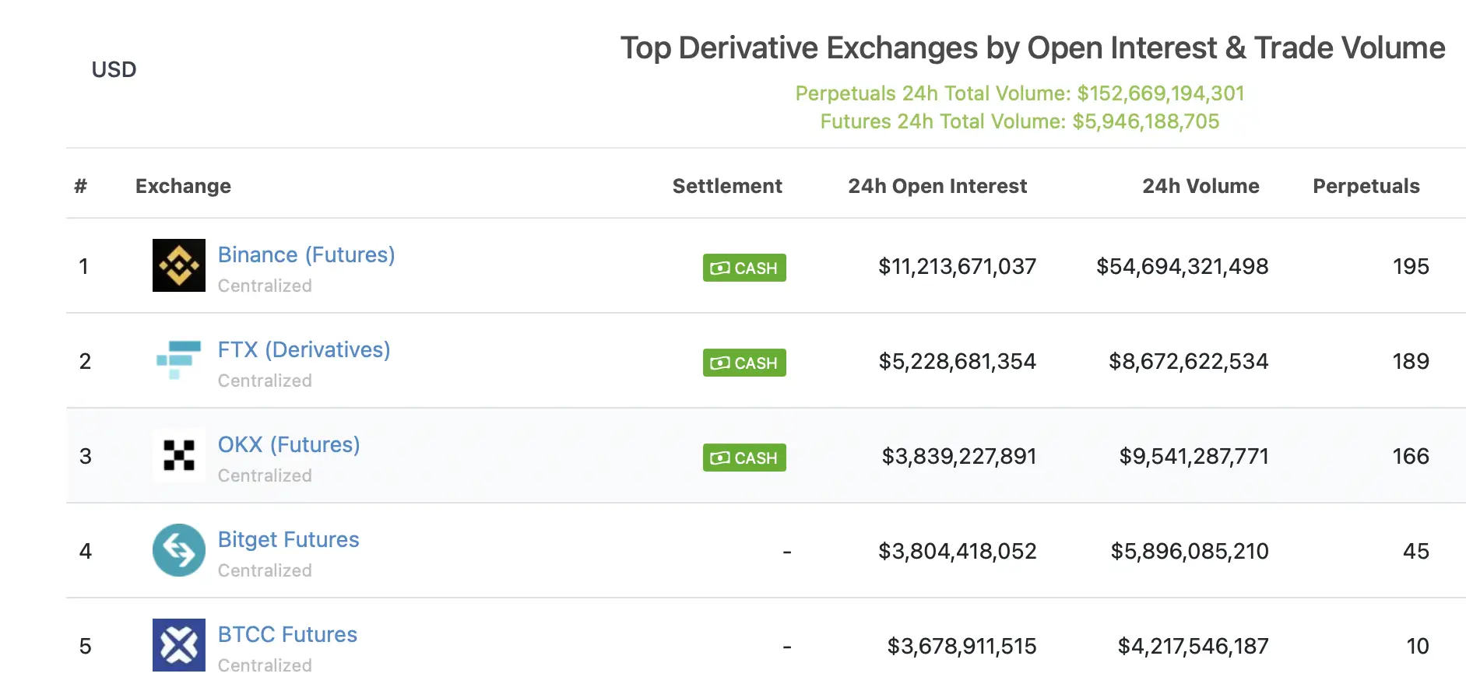Click the Centralized label under Bitget Futures
1466x691 pixels.
(x=265, y=570)
